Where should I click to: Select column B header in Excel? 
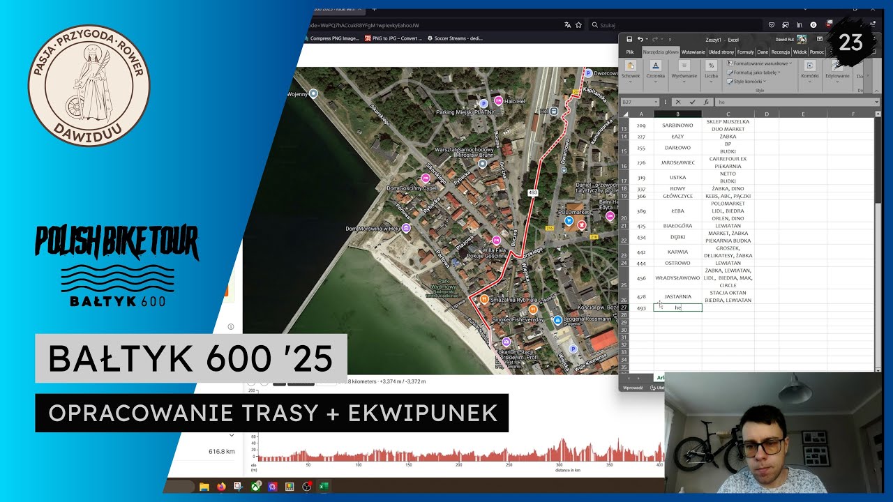(677, 114)
